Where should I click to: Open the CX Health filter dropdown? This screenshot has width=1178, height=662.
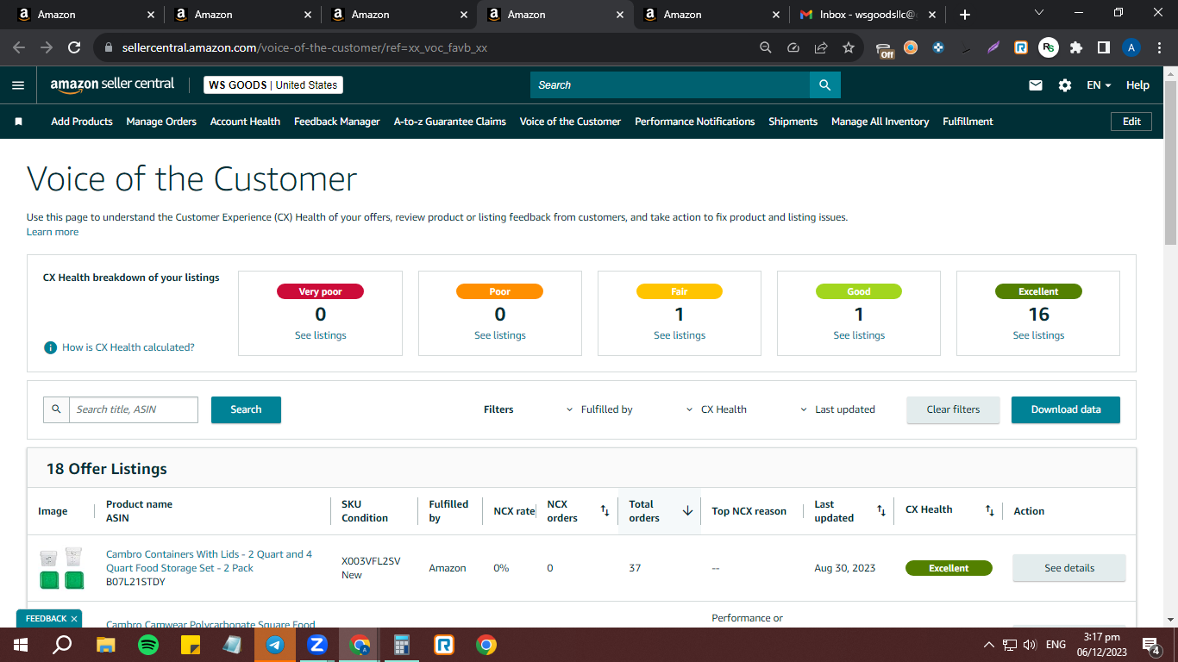716,409
